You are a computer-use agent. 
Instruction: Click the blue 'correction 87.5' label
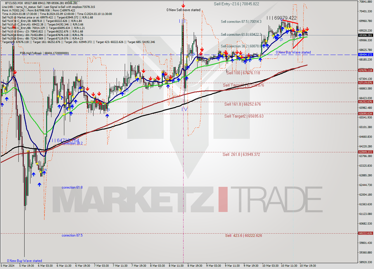point(72,235)
